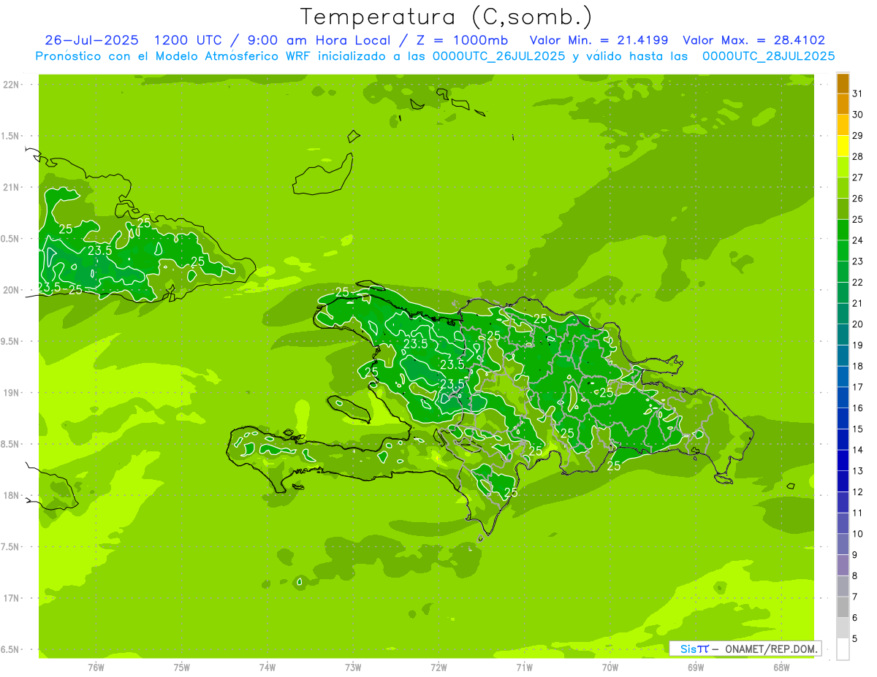Image resolution: width=877 pixels, height=677 pixels.
Task: Click the SisPI ONAMET/REP.DOM. logo
Action: (x=745, y=649)
